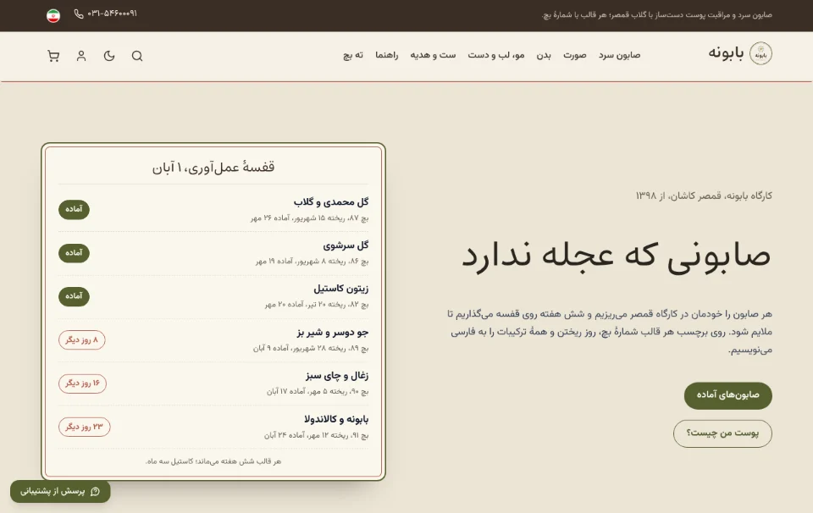Open the ست و هدیه menu item

coord(433,55)
